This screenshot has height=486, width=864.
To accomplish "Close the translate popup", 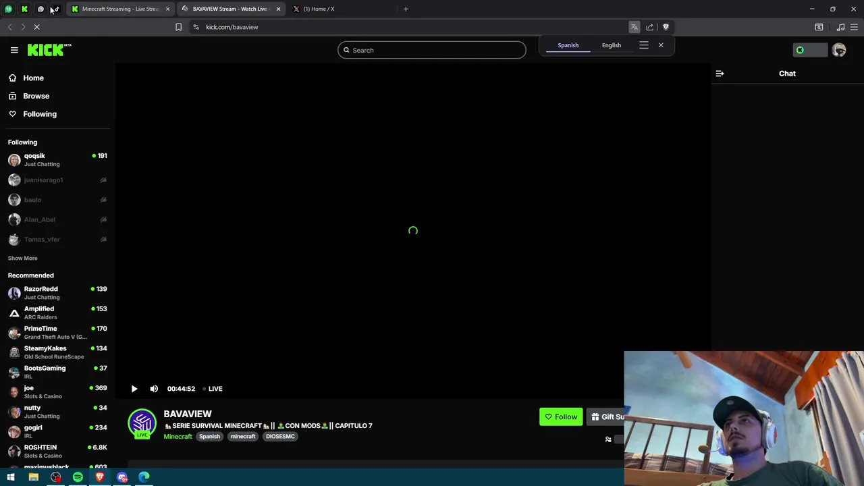I will pyautogui.click(x=661, y=45).
